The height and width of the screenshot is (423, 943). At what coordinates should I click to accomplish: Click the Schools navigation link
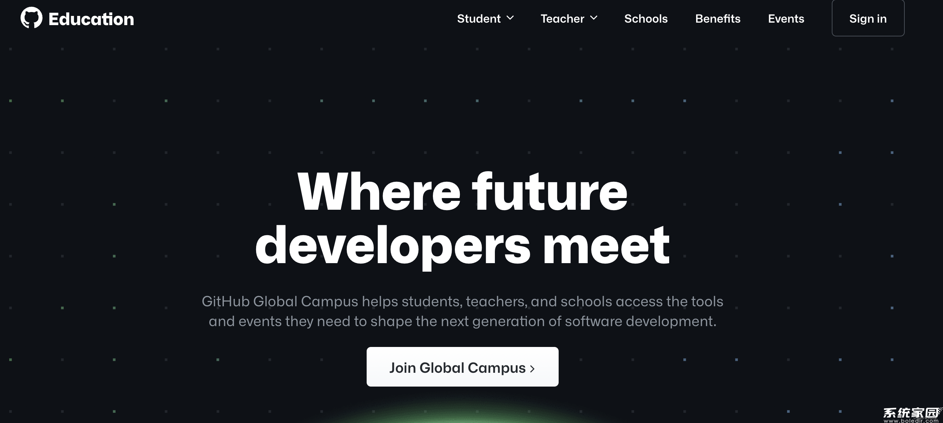[x=646, y=18]
